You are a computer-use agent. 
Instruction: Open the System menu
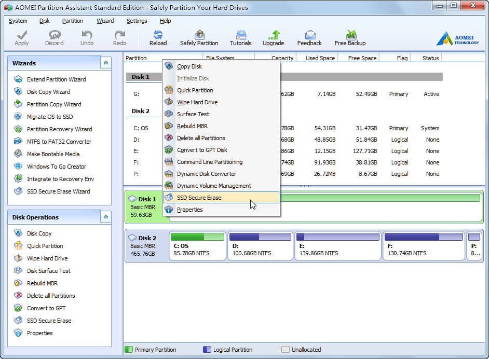pos(18,21)
